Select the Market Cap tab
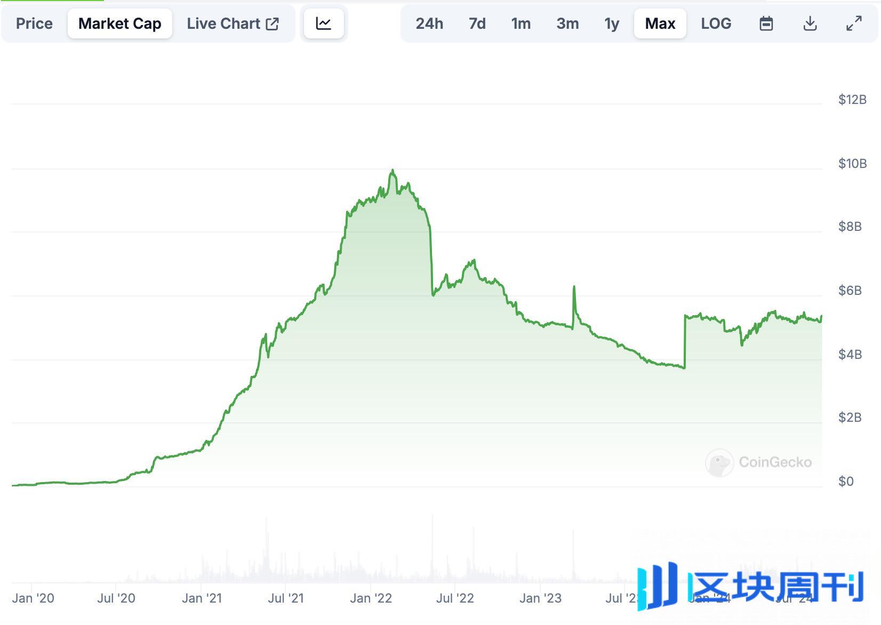The height and width of the screenshot is (625, 881). point(120,23)
